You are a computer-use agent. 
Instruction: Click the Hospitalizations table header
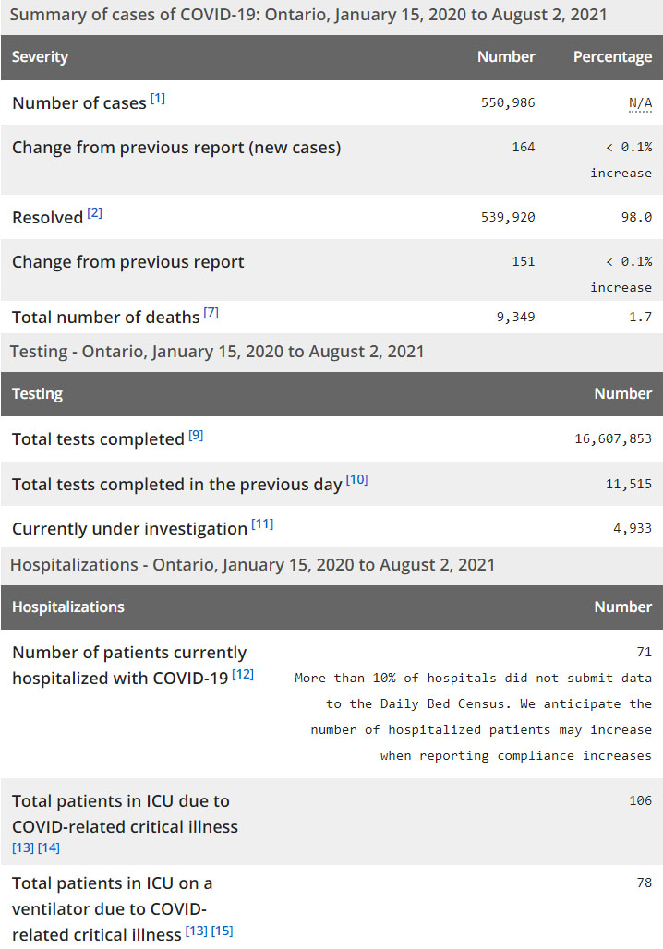[67, 607]
